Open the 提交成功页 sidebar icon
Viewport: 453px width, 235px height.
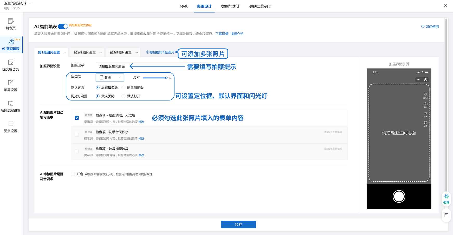click(11, 62)
